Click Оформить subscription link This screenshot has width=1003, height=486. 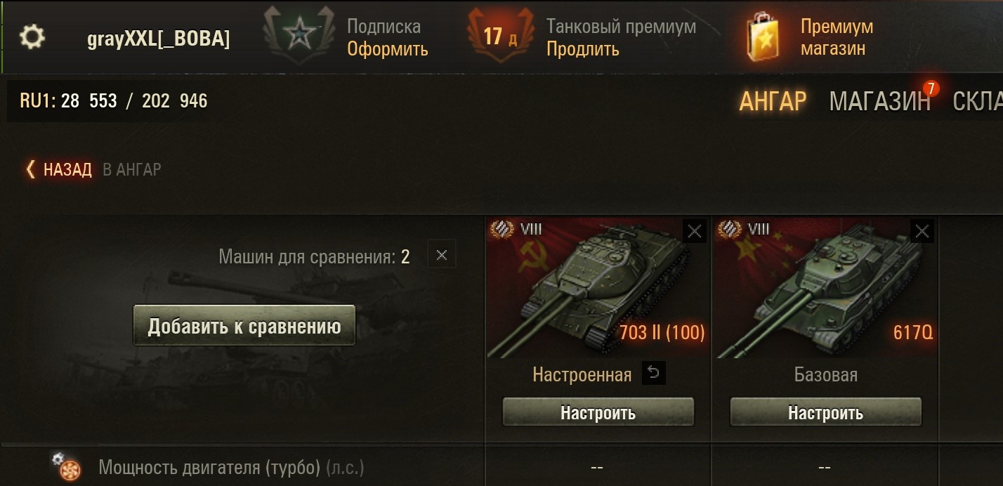coord(388,49)
